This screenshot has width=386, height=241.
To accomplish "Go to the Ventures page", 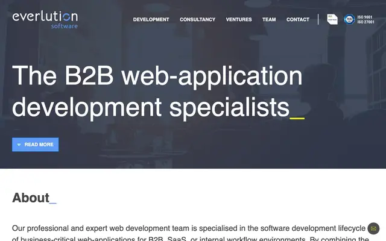I will (239, 19).
